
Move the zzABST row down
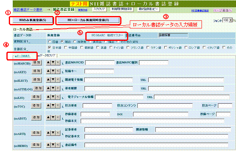pos(53,117)
